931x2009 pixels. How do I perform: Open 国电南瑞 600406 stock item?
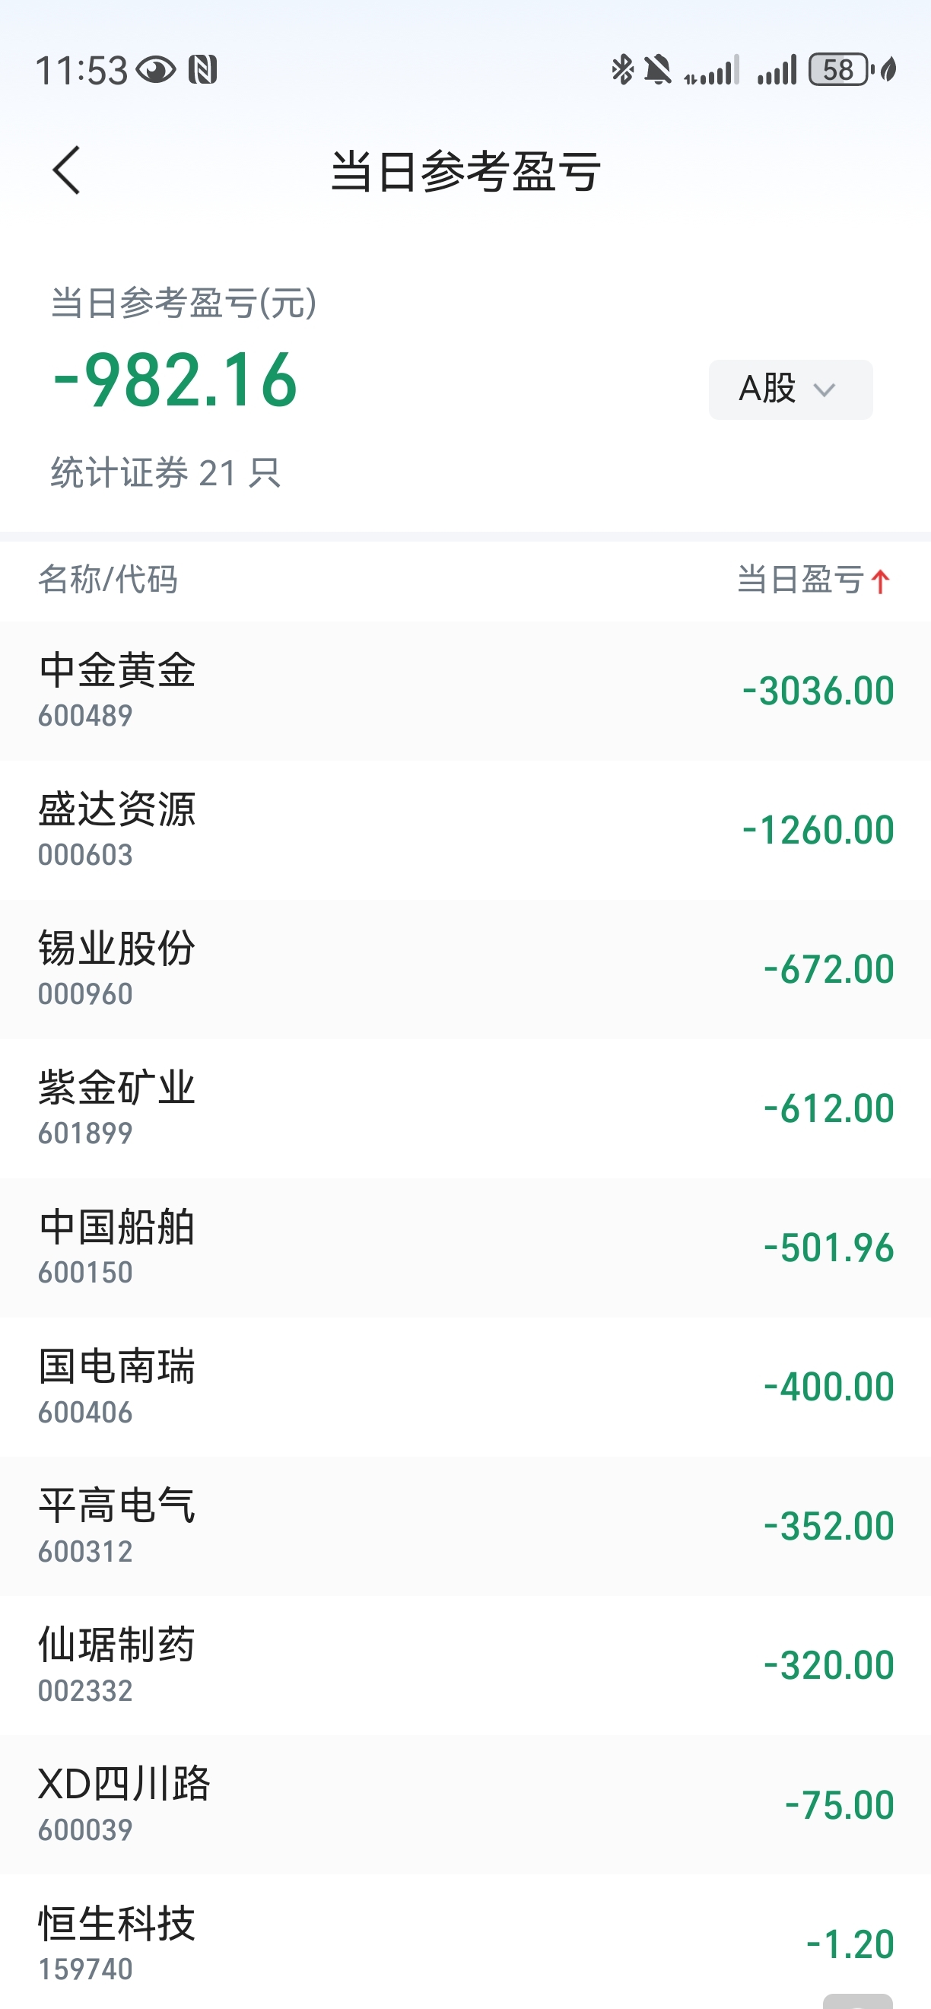pyautogui.click(x=465, y=1388)
